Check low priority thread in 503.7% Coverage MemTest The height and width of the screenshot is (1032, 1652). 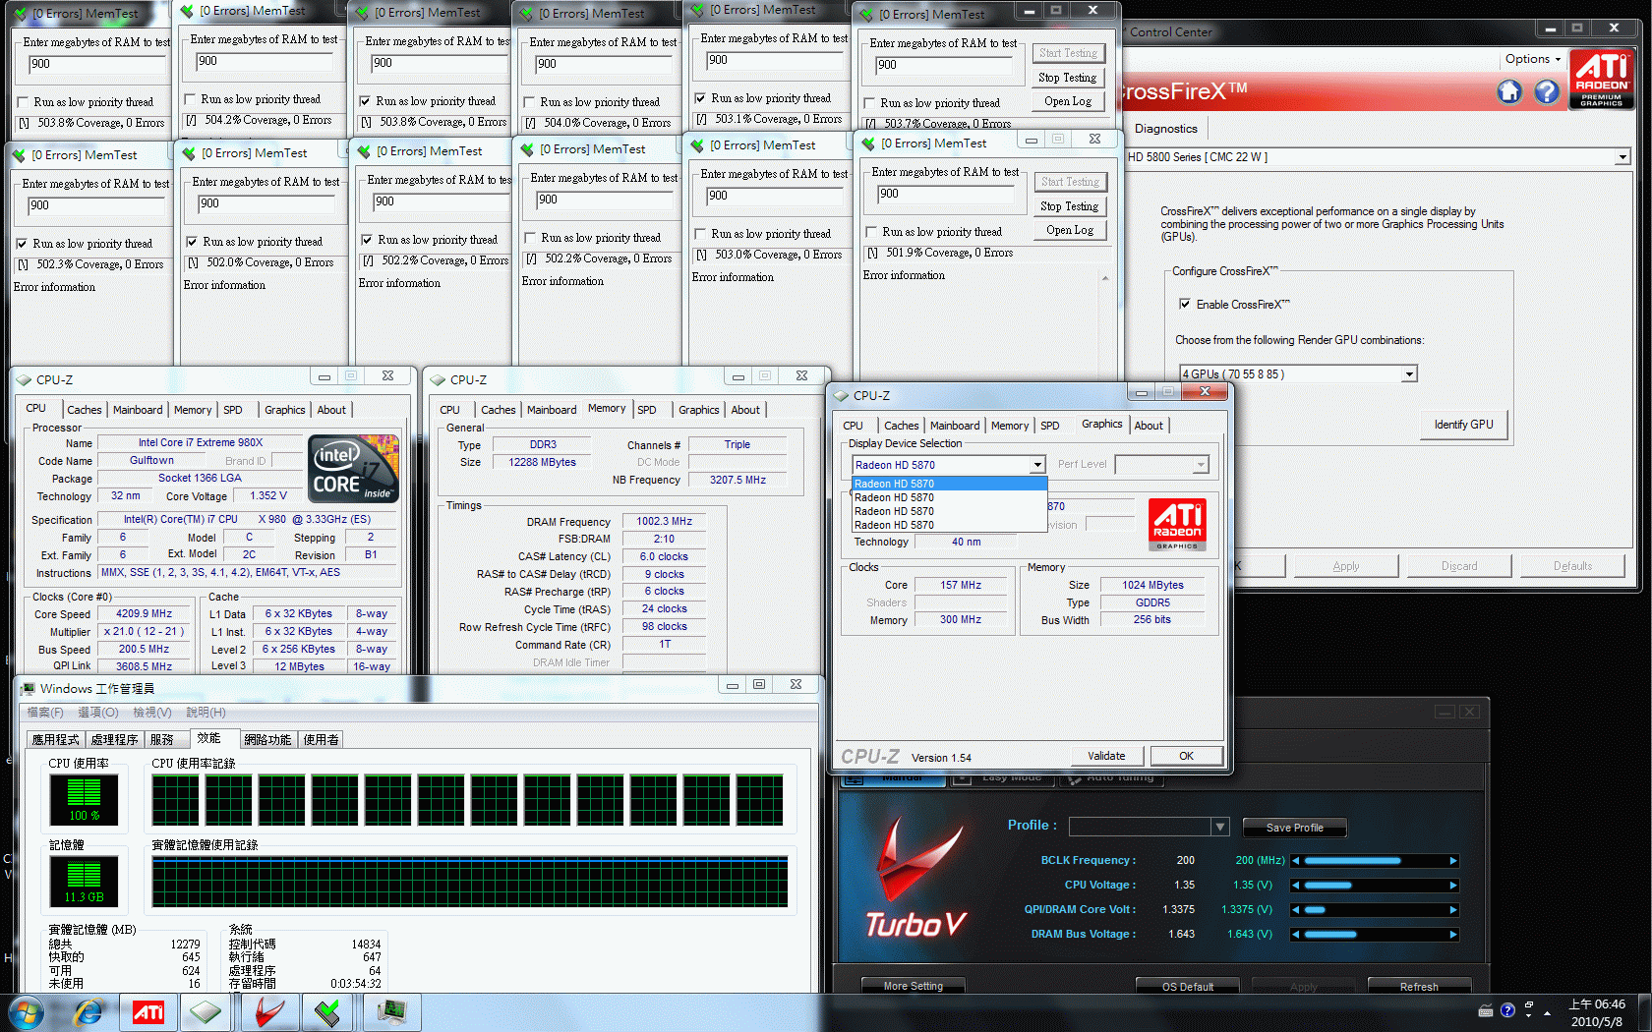(869, 103)
